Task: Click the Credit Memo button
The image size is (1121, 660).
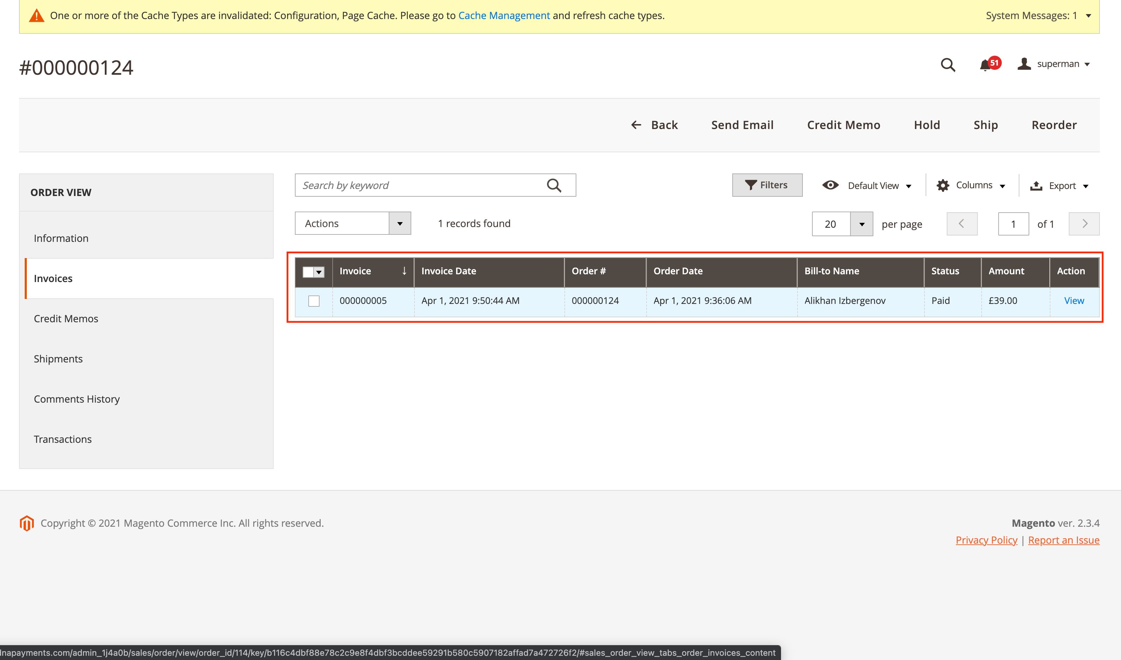Action: tap(843, 124)
